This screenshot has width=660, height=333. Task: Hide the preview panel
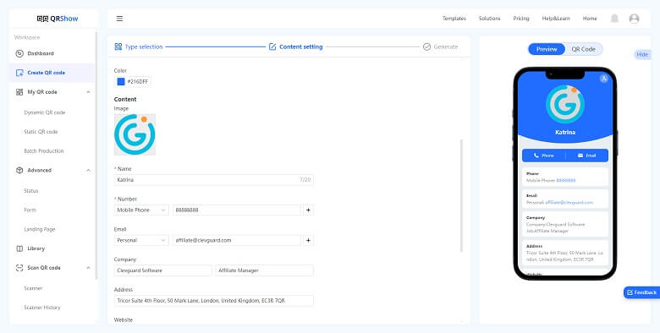pyautogui.click(x=642, y=54)
